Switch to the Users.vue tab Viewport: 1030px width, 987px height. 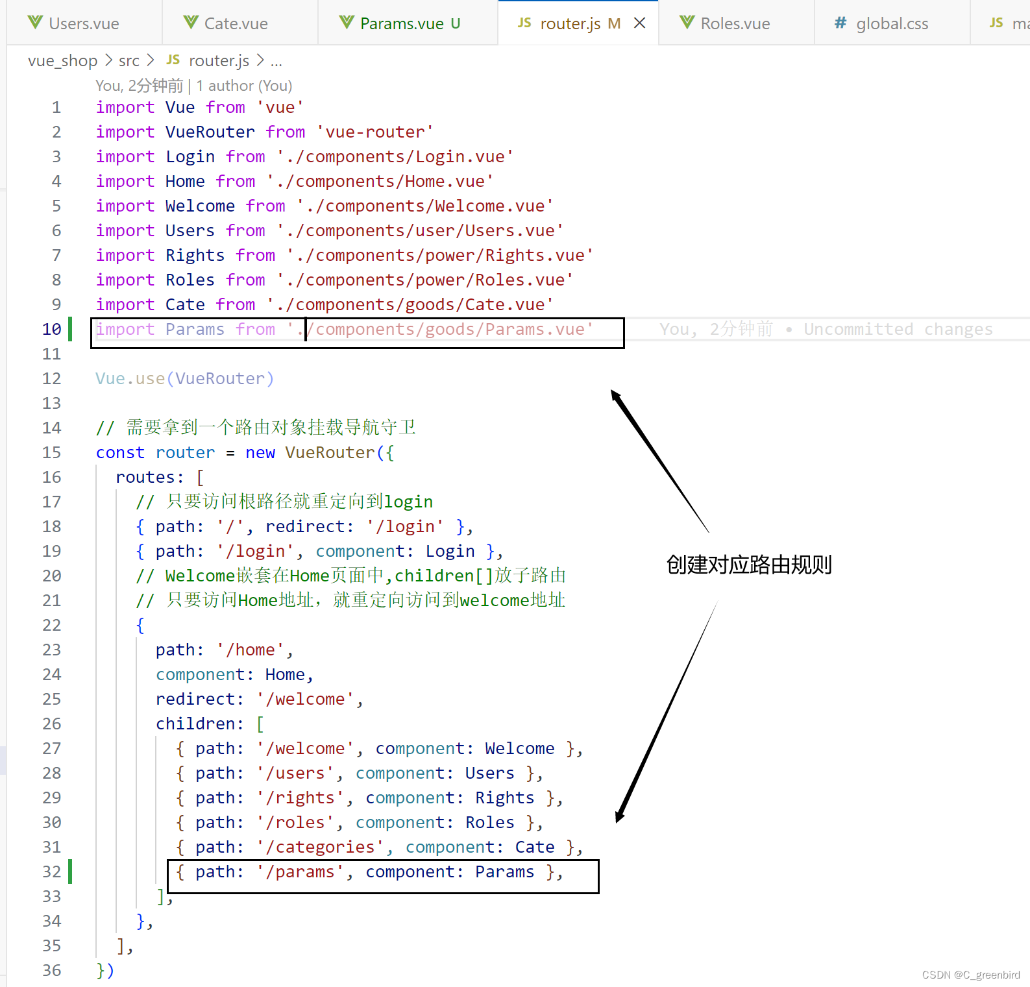[x=84, y=23]
